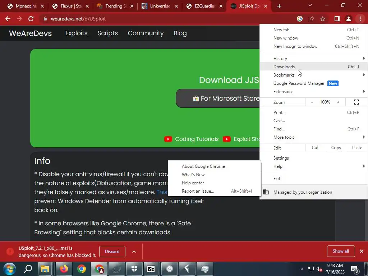Choose New Incognito window
368x276 pixels.
(314, 46)
